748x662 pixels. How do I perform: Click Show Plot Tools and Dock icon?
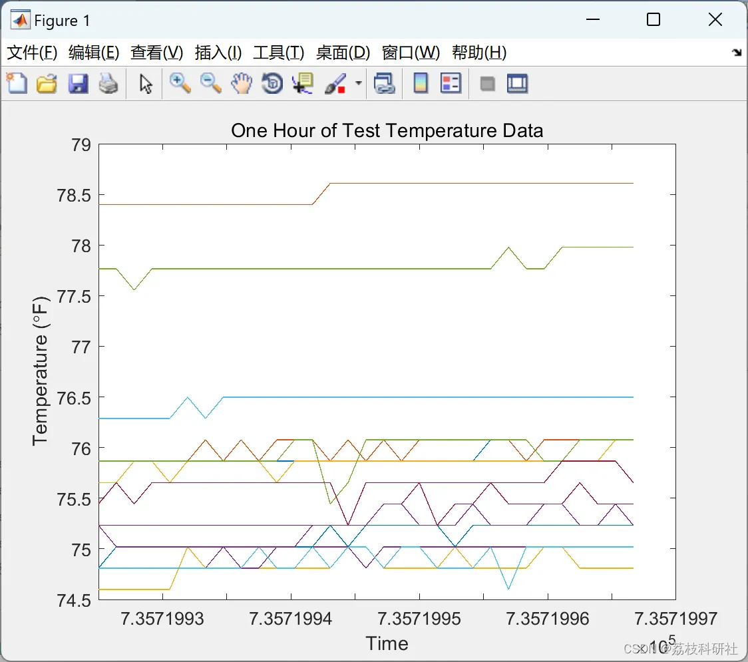(x=517, y=83)
